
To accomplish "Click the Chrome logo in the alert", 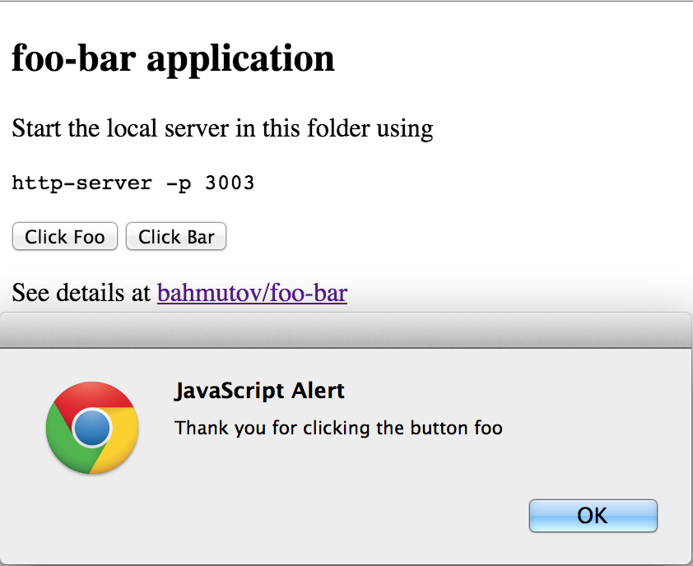I will [92, 428].
